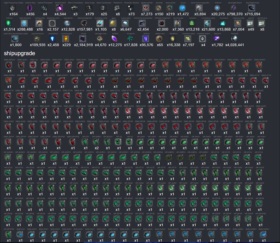The image size is (280, 243).
Task: Select the Palladium resource icon
Action: [x=117, y=8]
